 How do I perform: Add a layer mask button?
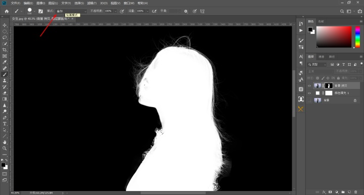(330, 192)
